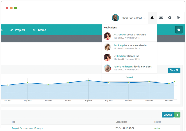Open Project Development Manager job link
186x131 pixels.
click(27, 128)
